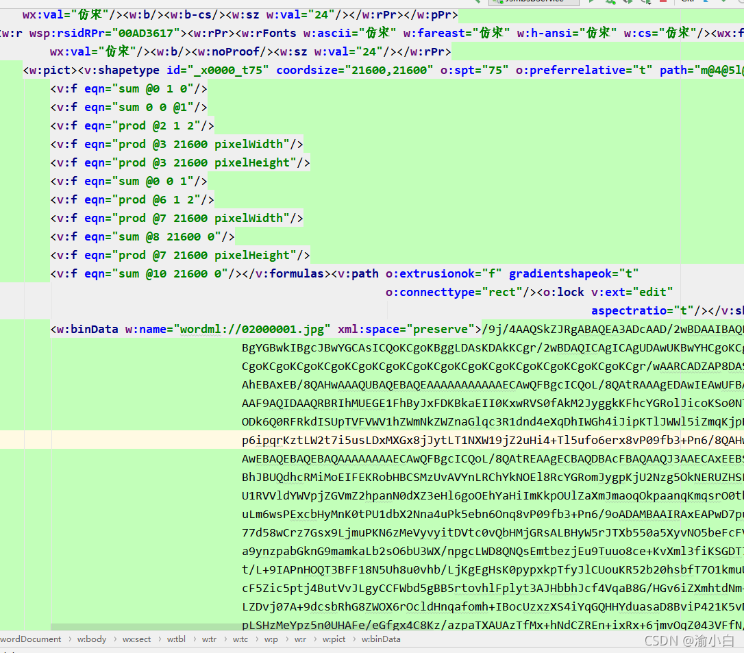Click the base64 line starting uLm6wsPExcbHyMnK
This screenshot has height=653, width=744.
[x=493, y=515]
